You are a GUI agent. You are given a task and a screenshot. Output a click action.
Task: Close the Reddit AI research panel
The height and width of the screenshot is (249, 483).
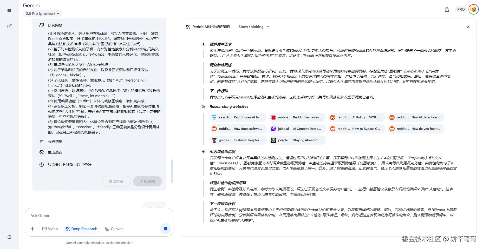(x=468, y=27)
